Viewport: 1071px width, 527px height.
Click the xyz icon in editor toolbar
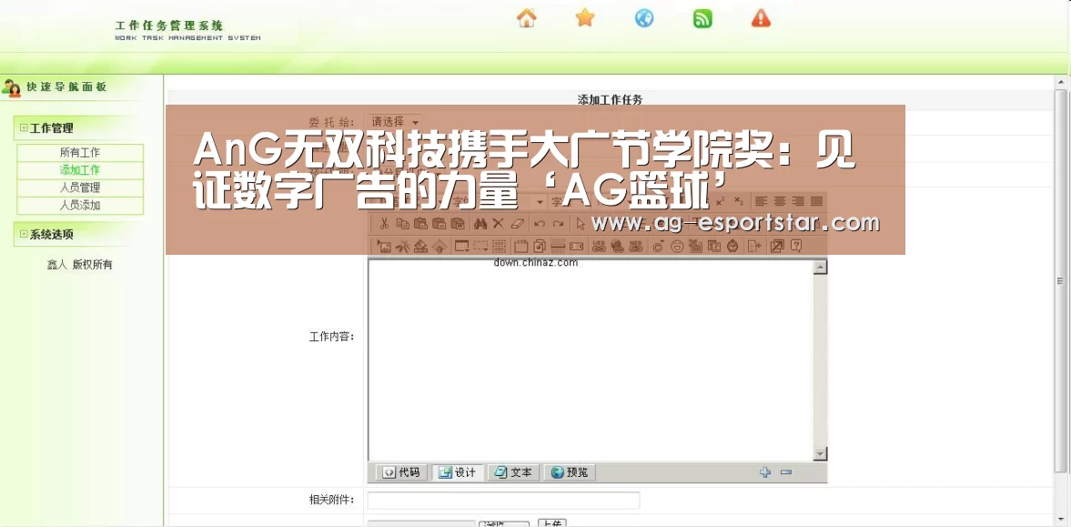tap(521, 246)
